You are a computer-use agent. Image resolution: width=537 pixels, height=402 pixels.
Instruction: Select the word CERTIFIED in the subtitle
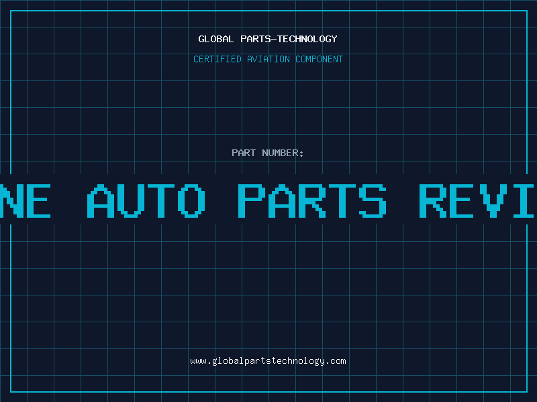pyautogui.click(x=217, y=59)
